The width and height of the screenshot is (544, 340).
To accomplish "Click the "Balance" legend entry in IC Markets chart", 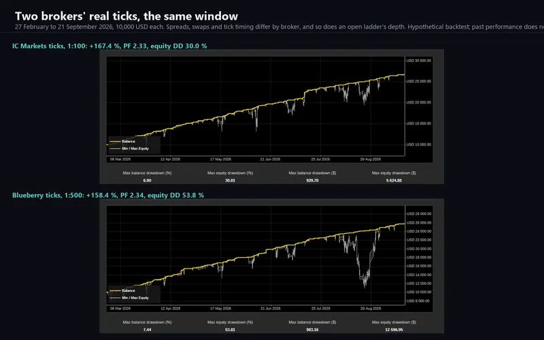I will pyautogui.click(x=122, y=141).
